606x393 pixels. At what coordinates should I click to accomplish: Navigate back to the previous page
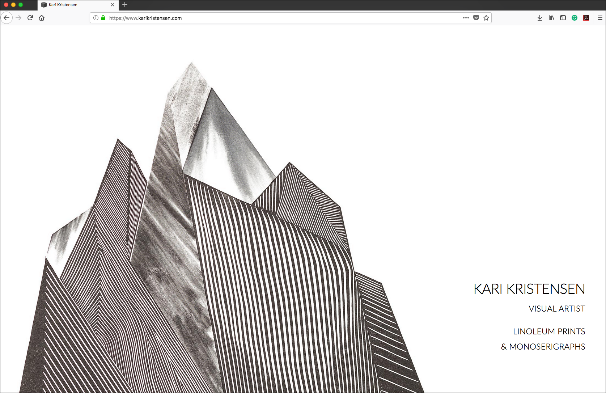(x=7, y=17)
